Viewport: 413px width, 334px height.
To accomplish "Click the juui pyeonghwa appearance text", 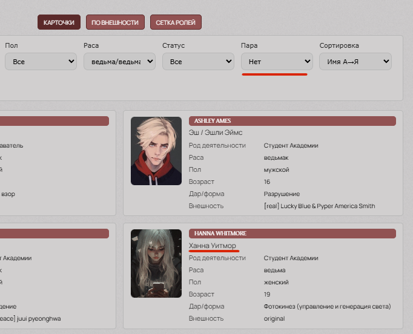I will coord(39,319).
